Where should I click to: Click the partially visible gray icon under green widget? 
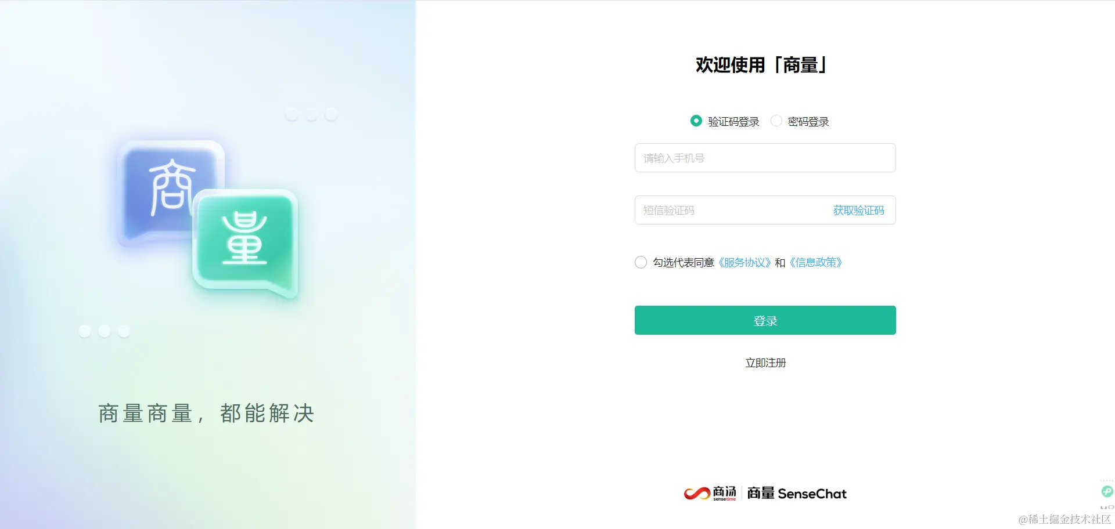(x=1107, y=508)
